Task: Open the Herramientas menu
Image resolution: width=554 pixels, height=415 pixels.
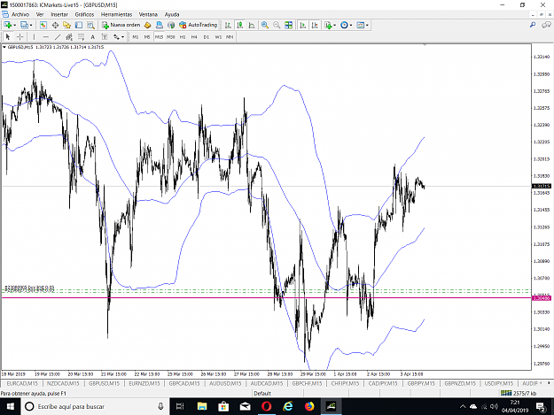Action: 116,14
